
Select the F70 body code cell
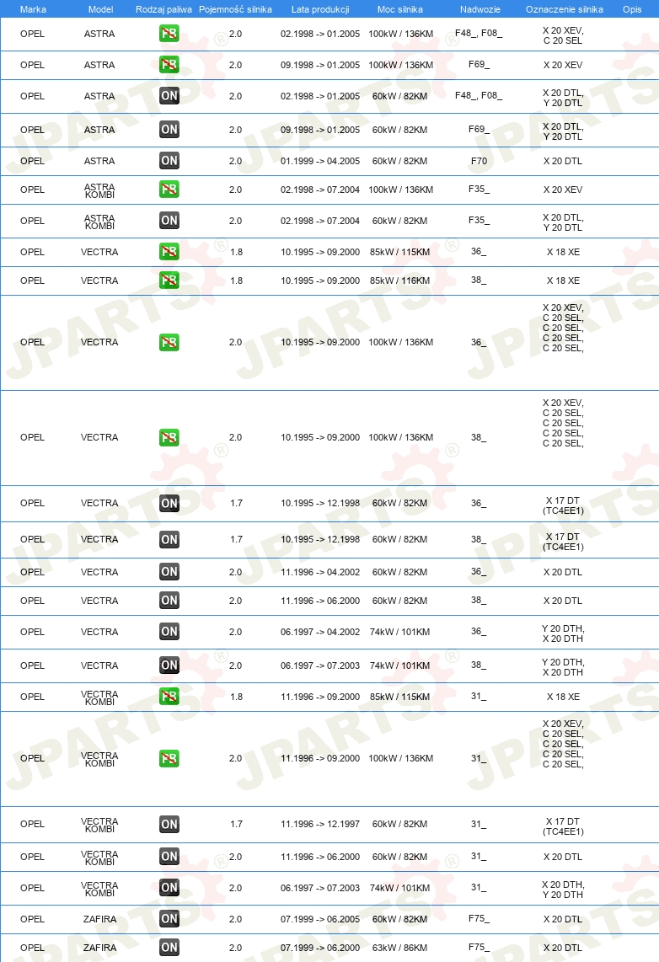pyautogui.click(x=479, y=161)
